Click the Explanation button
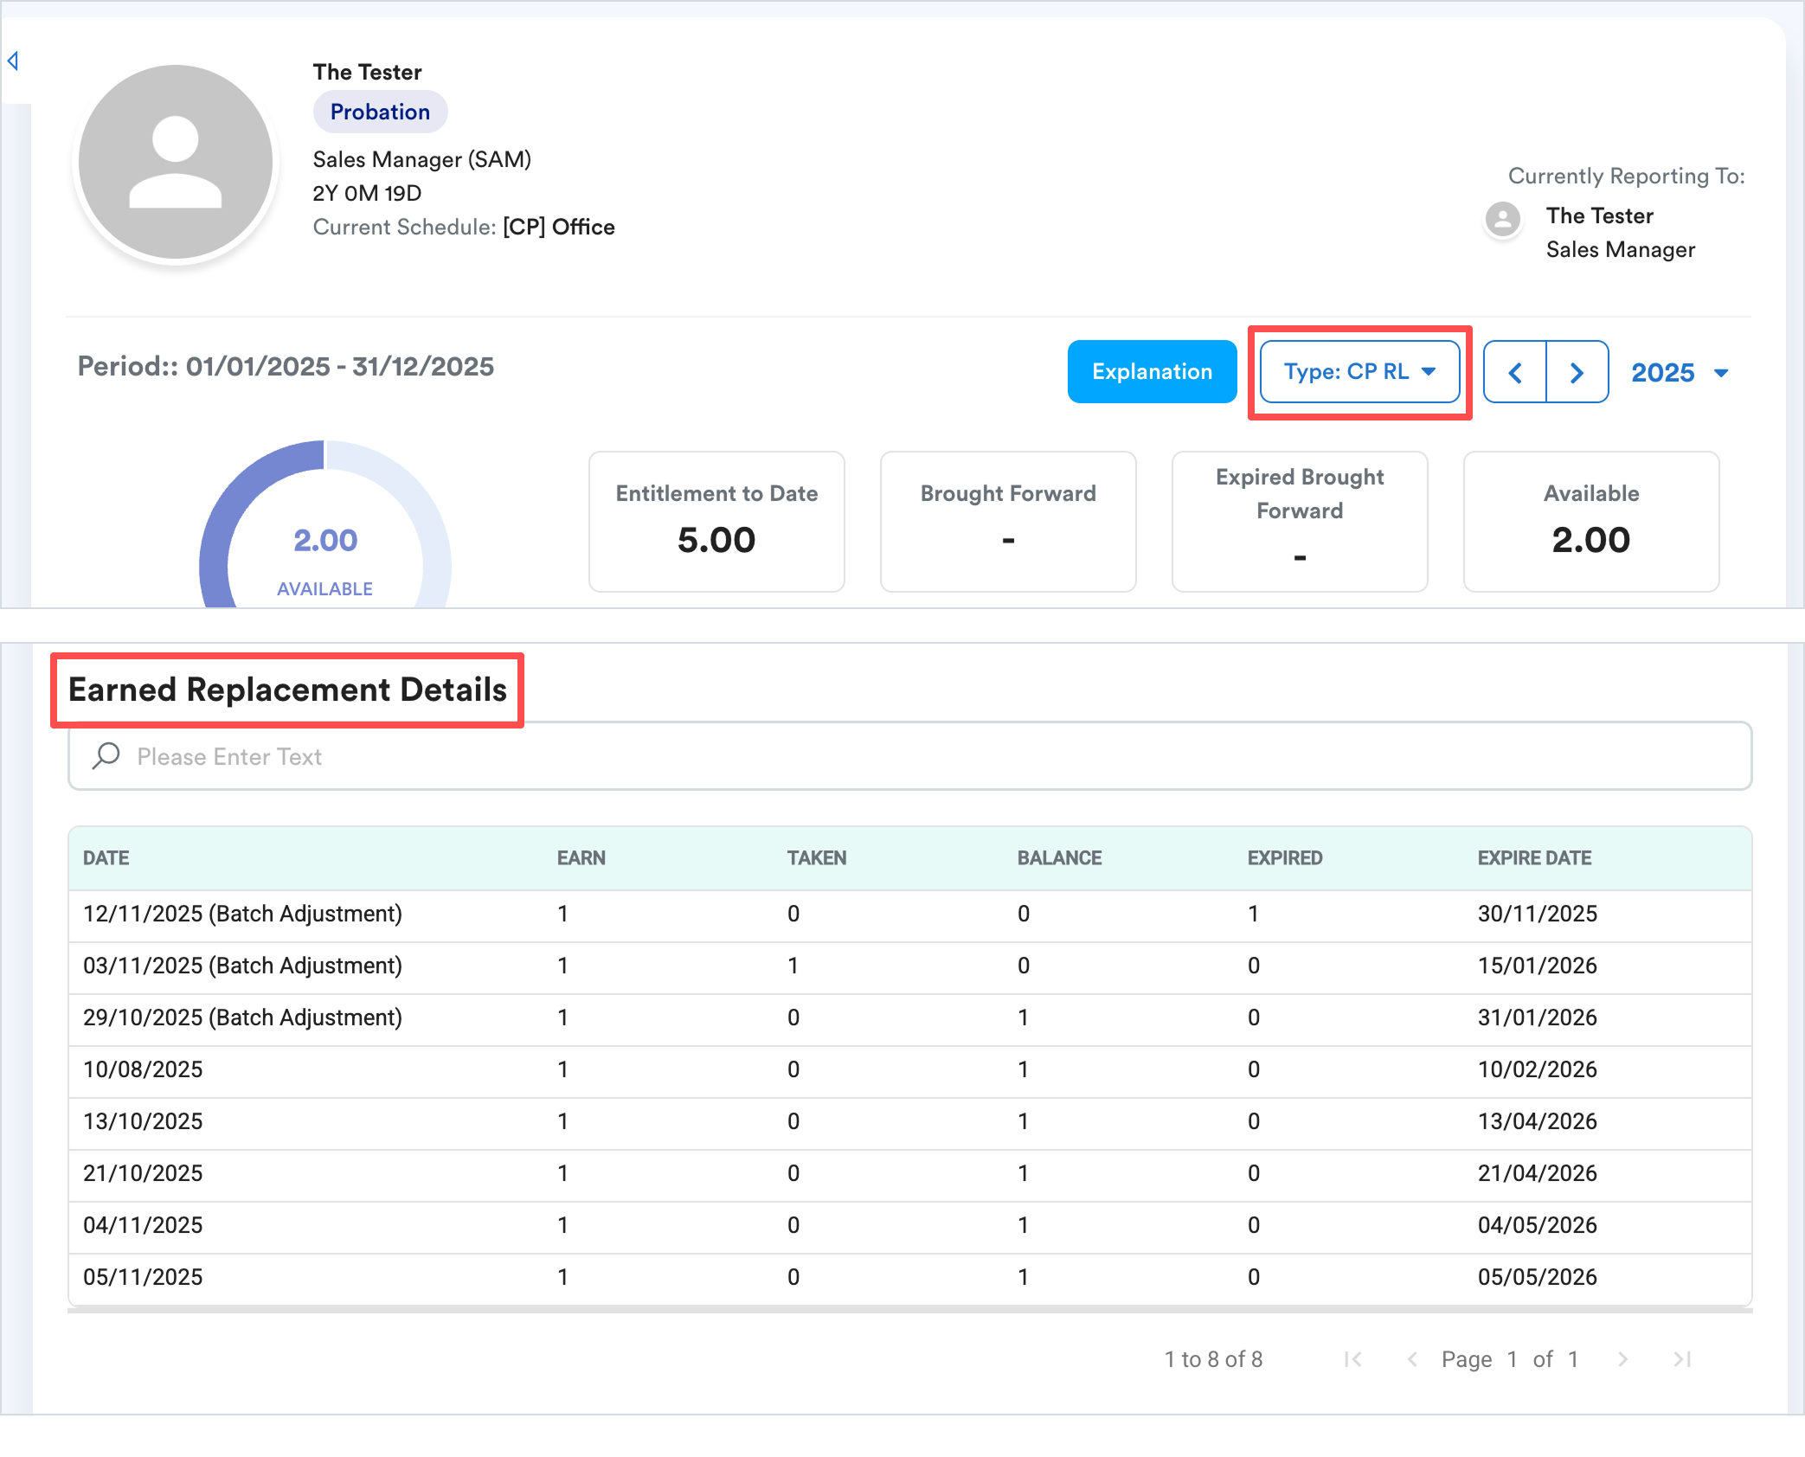Viewport: 1805px width, 1457px height. click(x=1152, y=372)
